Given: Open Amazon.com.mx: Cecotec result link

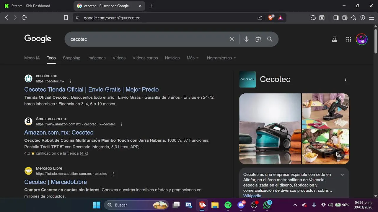Looking at the screenshot, I should (x=59, y=132).
